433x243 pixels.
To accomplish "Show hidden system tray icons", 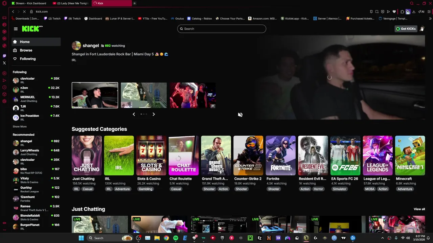I will tap(383, 238).
